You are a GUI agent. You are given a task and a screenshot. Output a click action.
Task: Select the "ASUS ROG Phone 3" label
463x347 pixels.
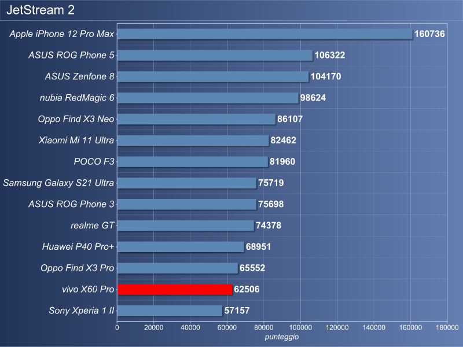click(71, 204)
